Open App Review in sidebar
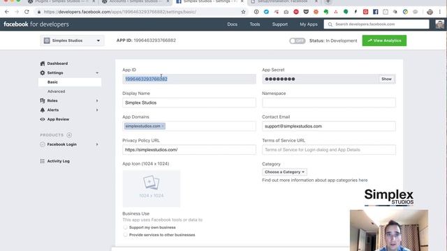This screenshot has width=447, height=251. [x=58, y=119]
